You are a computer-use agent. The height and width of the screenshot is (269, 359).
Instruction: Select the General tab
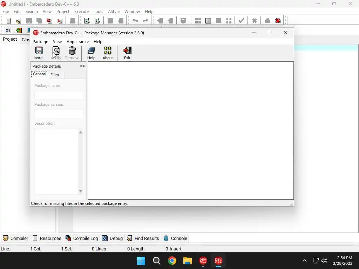click(39, 74)
